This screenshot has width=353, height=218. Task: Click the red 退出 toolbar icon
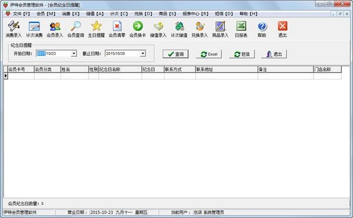[x=282, y=29]
